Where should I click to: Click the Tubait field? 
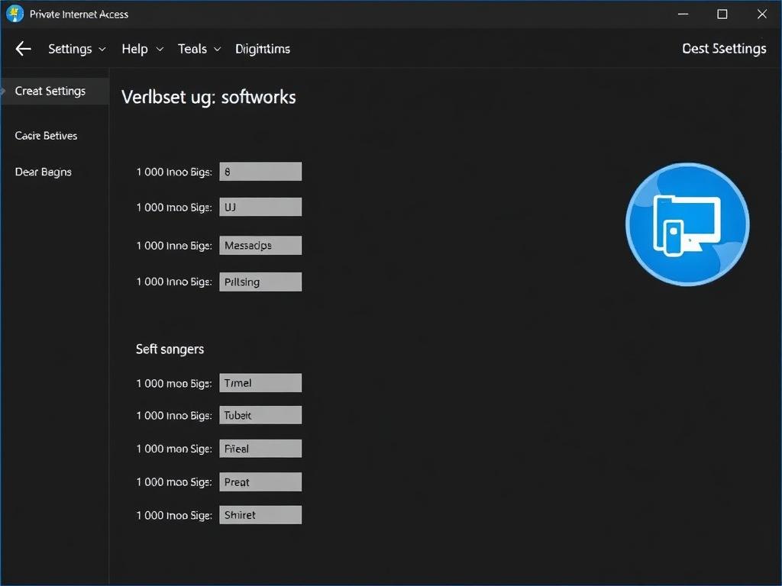(260, 415)
